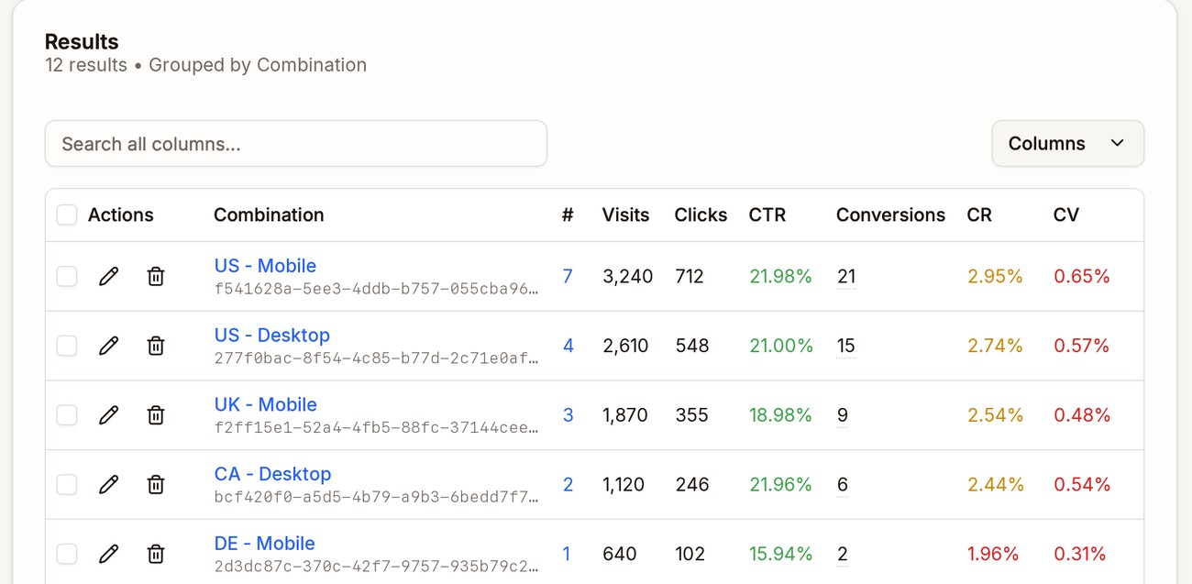The width and height of the screenshot is (1192, 584).
Task: Edit the US - Mobile row
Action: (x=109, y=276)
